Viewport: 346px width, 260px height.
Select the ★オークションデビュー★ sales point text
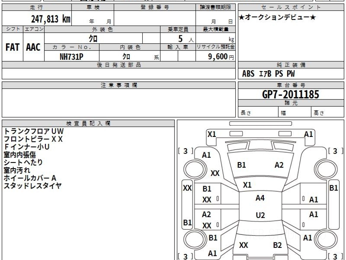[277, 17]
